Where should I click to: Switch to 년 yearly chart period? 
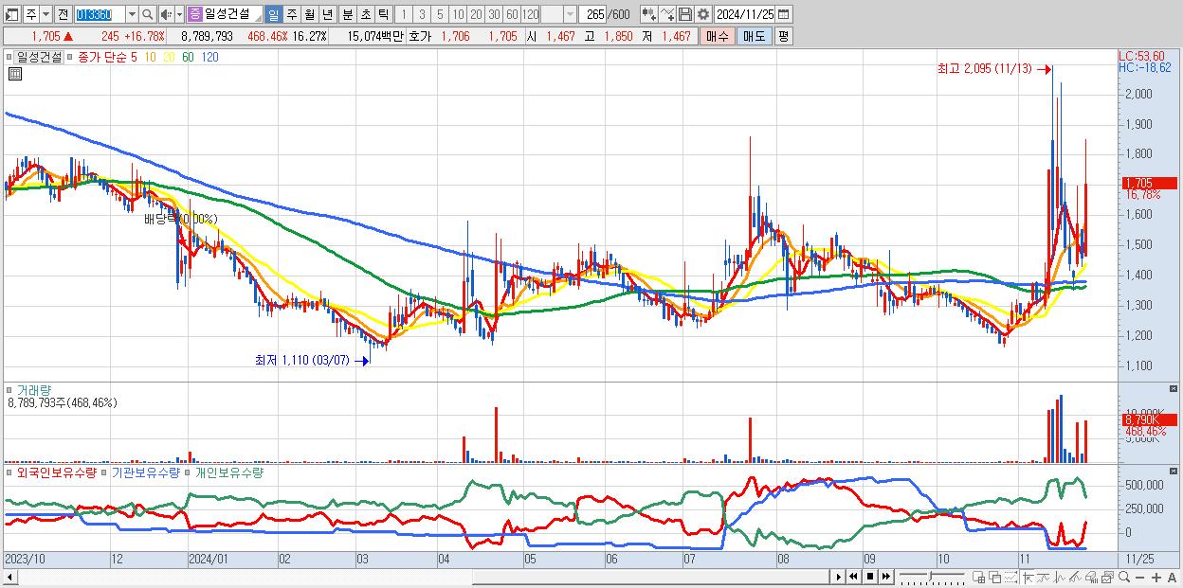tap(327, 15)
